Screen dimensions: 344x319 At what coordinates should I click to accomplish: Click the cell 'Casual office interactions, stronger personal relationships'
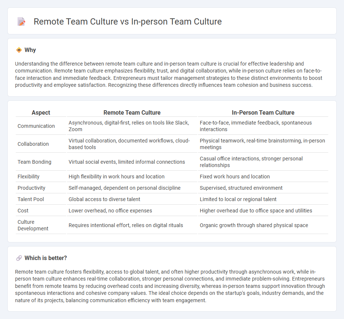coord(263,162)
